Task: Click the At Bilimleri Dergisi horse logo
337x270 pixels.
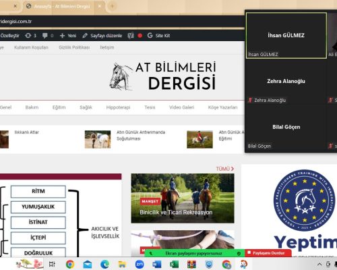Action: click(x=162, y=76)
